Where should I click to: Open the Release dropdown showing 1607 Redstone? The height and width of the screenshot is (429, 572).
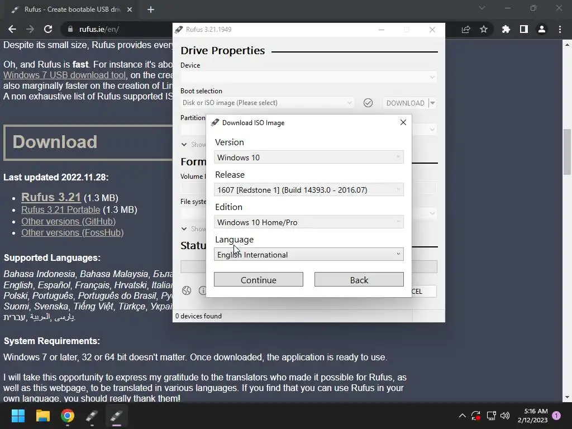pyautogui.click(x=308, y=190)
